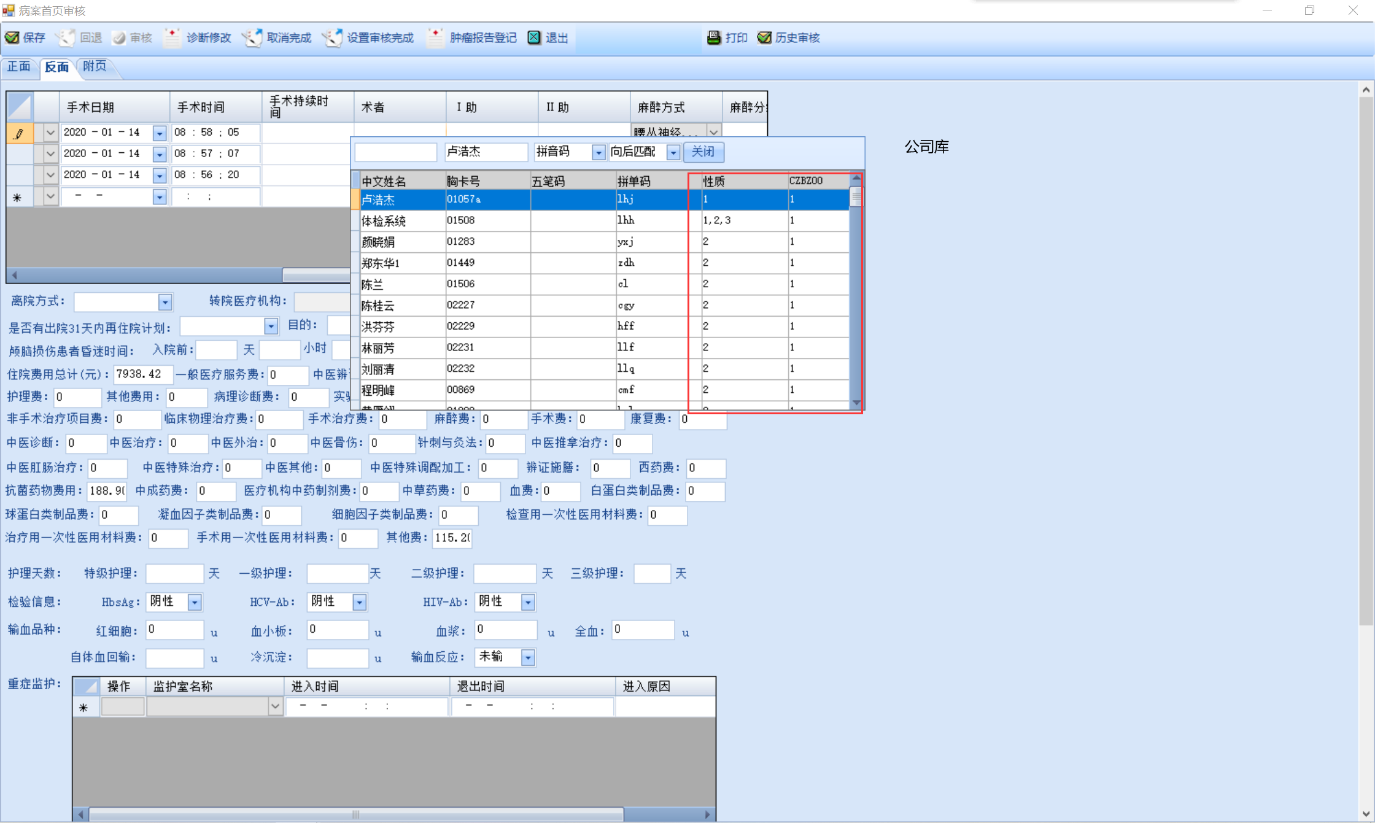The height and width of the screenshot is (823, 1375).
Task: Switch to the 附页 tab
Action: pyautogui.click(x=95, y=66)
